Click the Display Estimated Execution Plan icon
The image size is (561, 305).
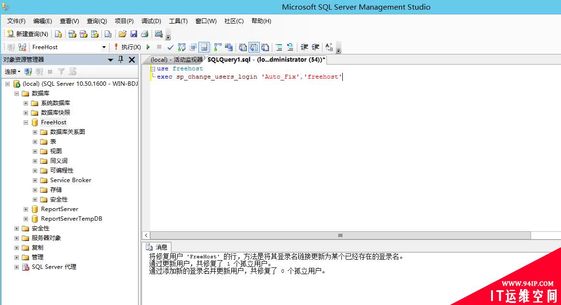(x=182, y=47)
